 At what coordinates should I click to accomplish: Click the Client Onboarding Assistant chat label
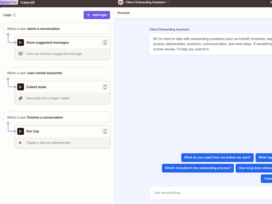click(169, 29)
